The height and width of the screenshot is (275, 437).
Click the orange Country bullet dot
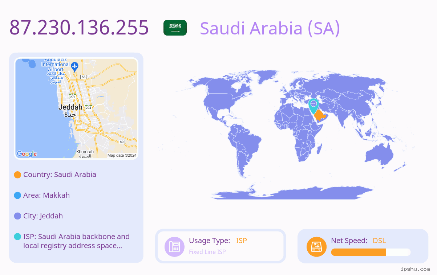[17, 175]
